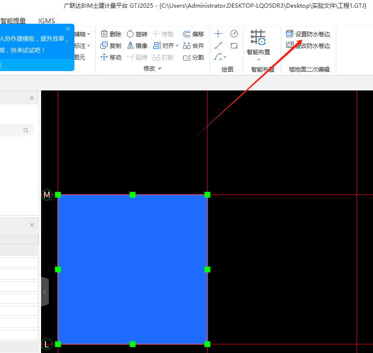Click the left-middle green grip of the blue floor

(58, 269)
